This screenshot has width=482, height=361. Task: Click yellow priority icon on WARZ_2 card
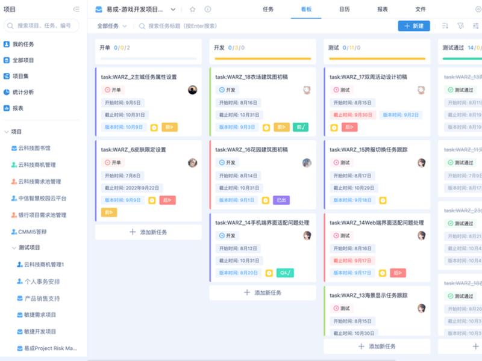154,128
